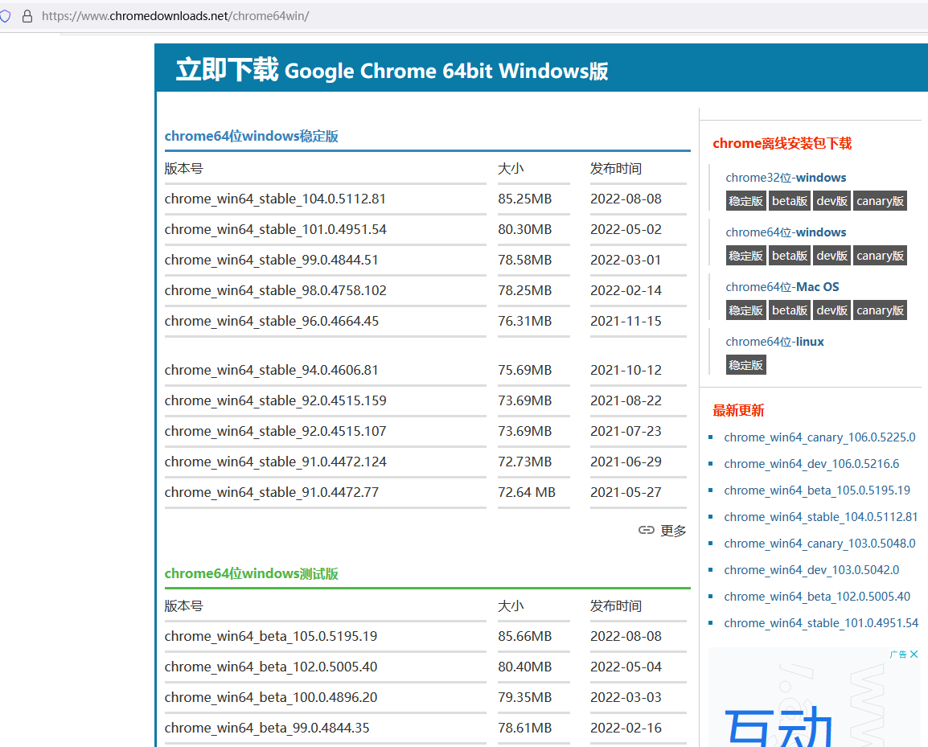
Task: Open chrome_win64_stable_101.0.4951.54 in 最新更新 list
Action: tap(822, 623)
